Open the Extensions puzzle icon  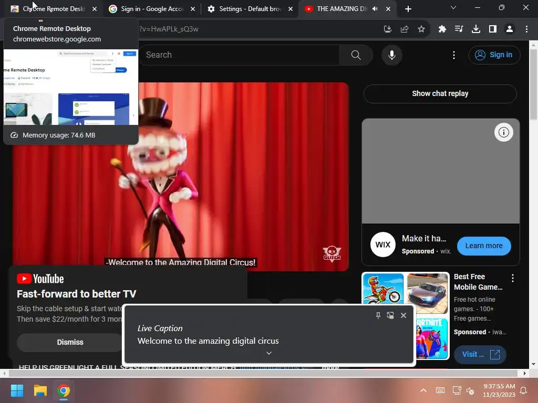(442, 29)
